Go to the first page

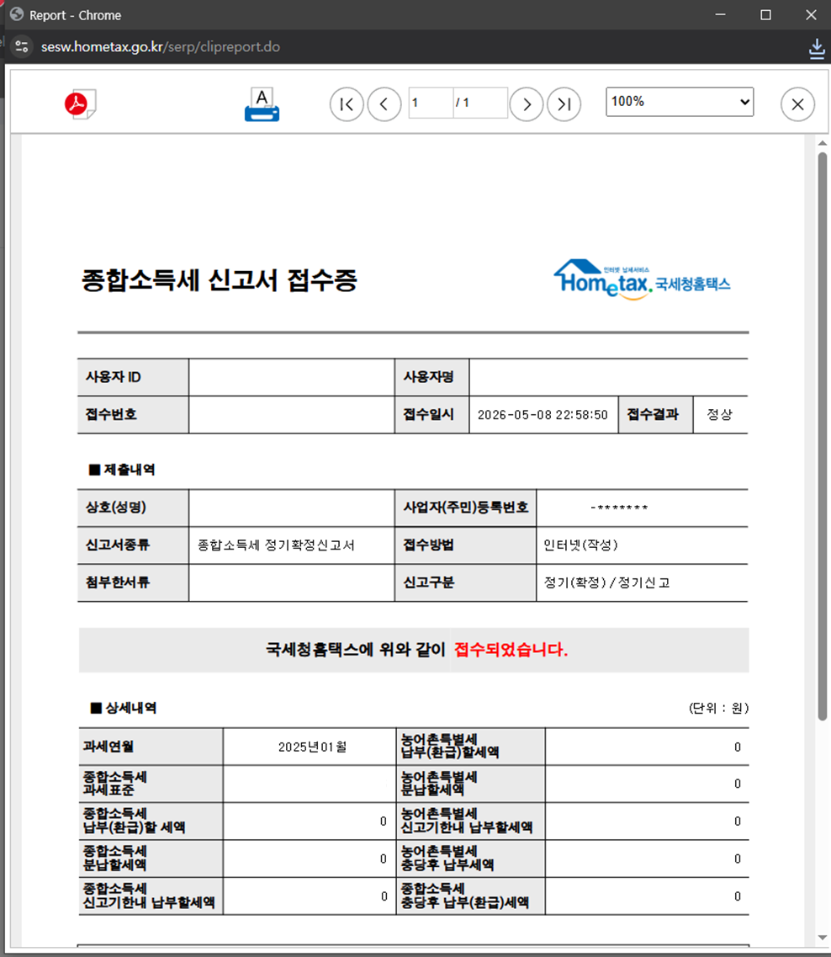pyautogui.click(x=347, y=104)
